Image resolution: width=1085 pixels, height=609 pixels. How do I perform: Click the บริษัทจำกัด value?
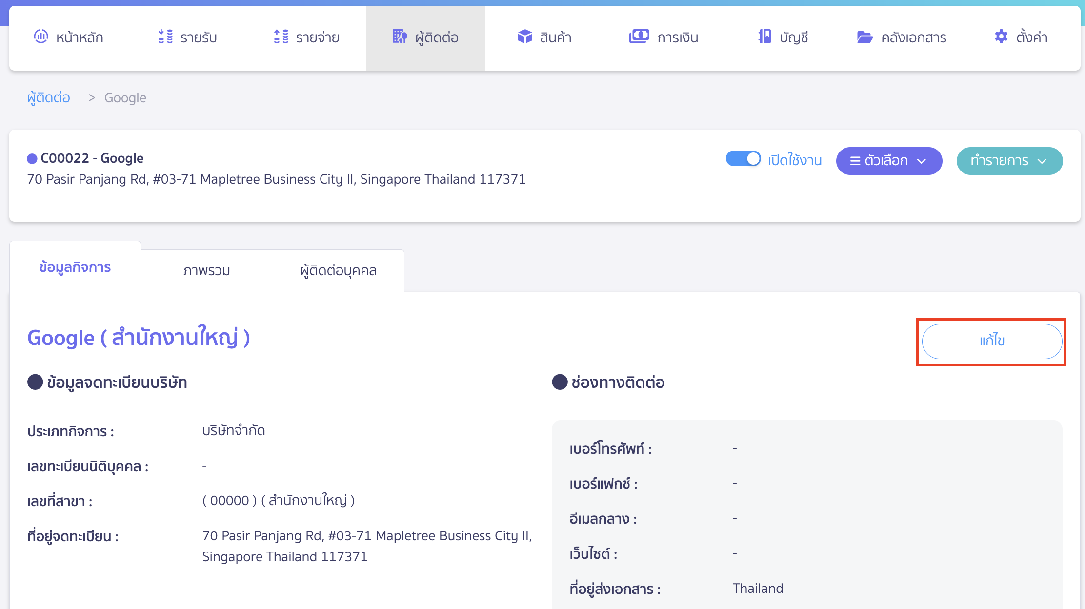234,431
